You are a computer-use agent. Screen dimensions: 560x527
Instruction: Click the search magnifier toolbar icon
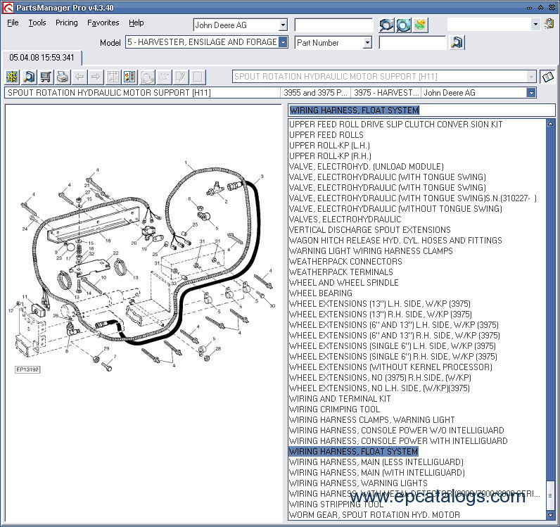coord(29,77)
